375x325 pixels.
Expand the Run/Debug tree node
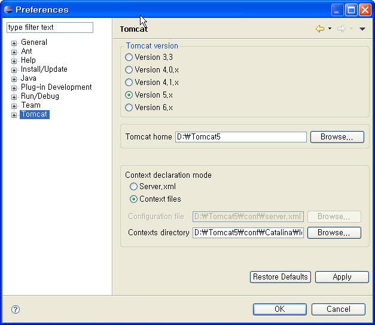pyautogui.click(x=14, y=97)
